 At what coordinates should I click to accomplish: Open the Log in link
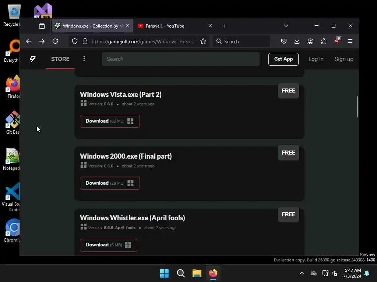point(316,59)
